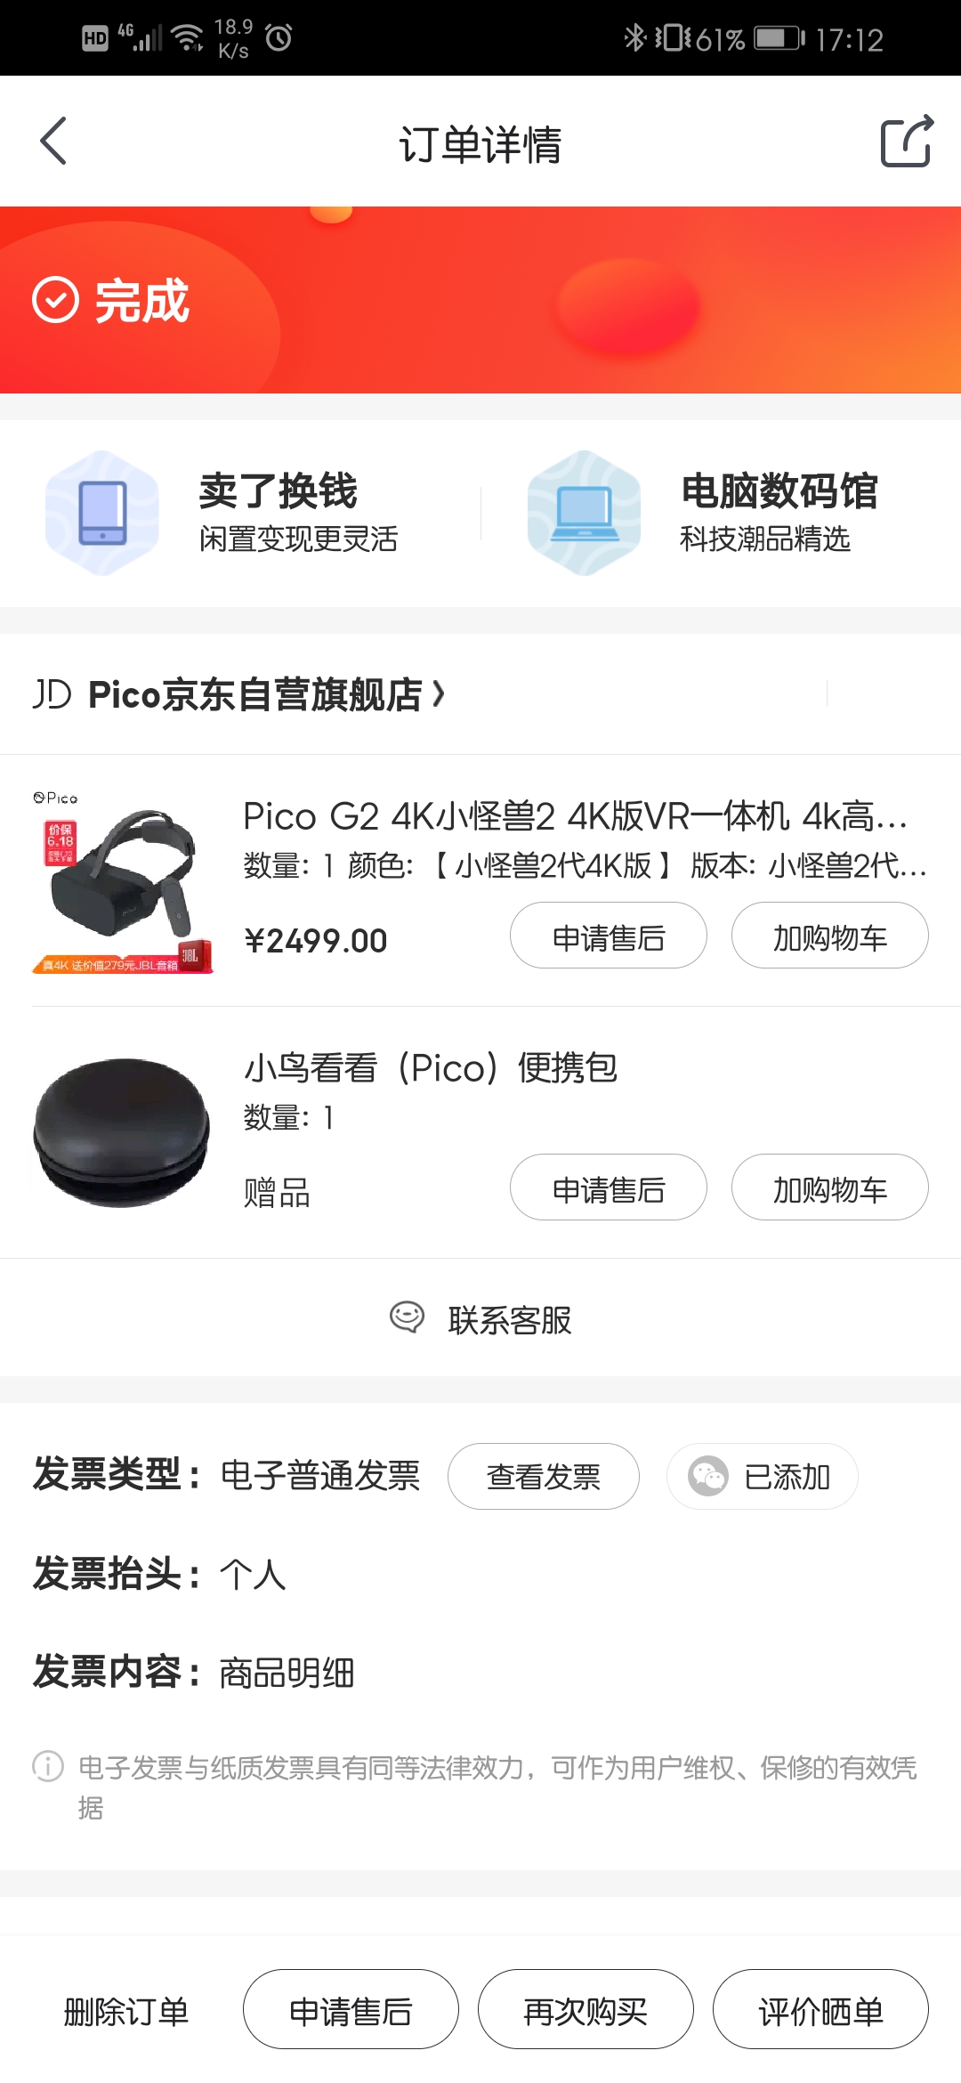
Task: Tap the share icon in header
Action: pyautogui.click(x=906, y=142)
